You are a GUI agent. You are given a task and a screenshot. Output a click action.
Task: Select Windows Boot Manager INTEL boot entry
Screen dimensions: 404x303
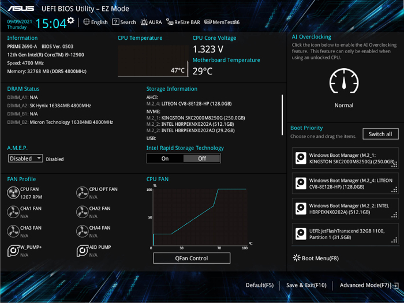[345, 209]
